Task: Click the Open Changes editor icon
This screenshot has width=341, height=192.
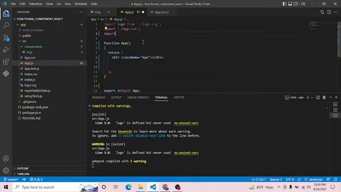Action: pos(322,12)
